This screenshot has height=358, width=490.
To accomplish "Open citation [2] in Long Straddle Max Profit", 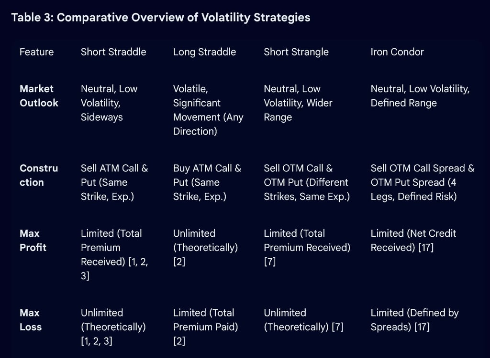I will click(x=179, y=262).
